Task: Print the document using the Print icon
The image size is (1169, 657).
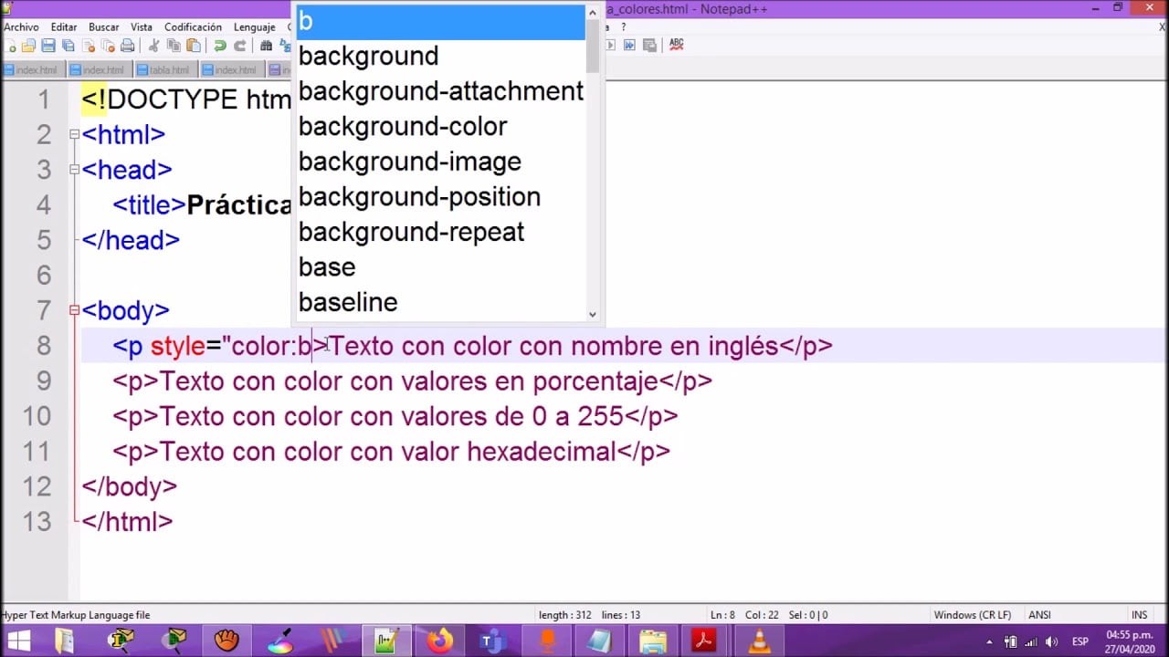Action: click(130, 46)
